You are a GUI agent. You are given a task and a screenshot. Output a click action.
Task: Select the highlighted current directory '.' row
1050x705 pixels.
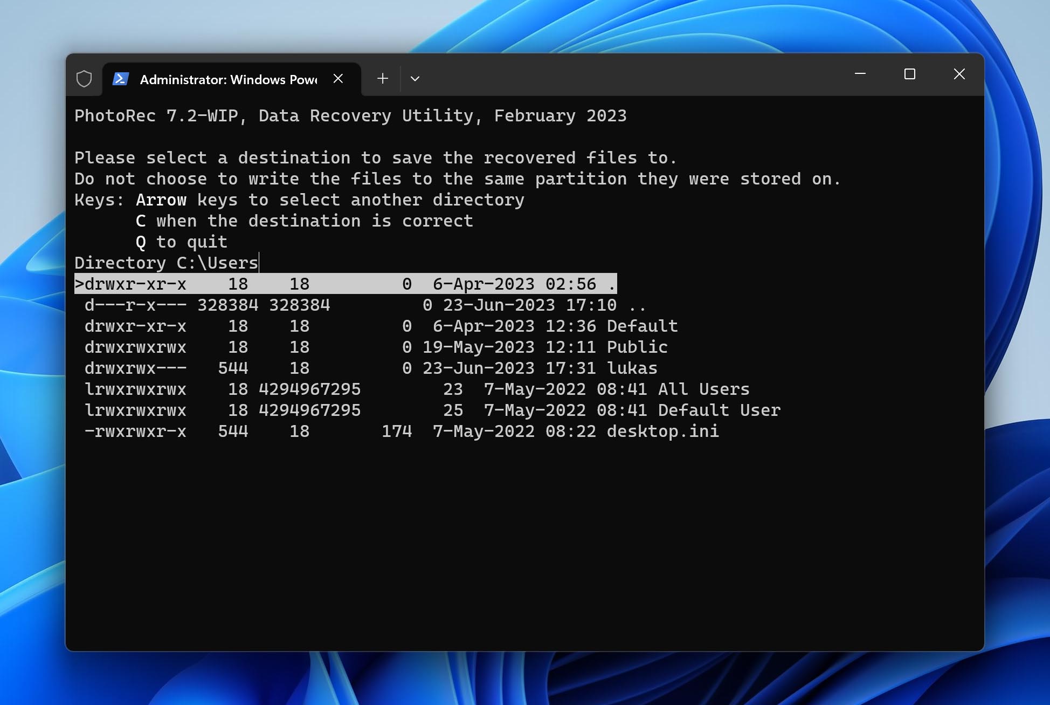click(346, 284)
